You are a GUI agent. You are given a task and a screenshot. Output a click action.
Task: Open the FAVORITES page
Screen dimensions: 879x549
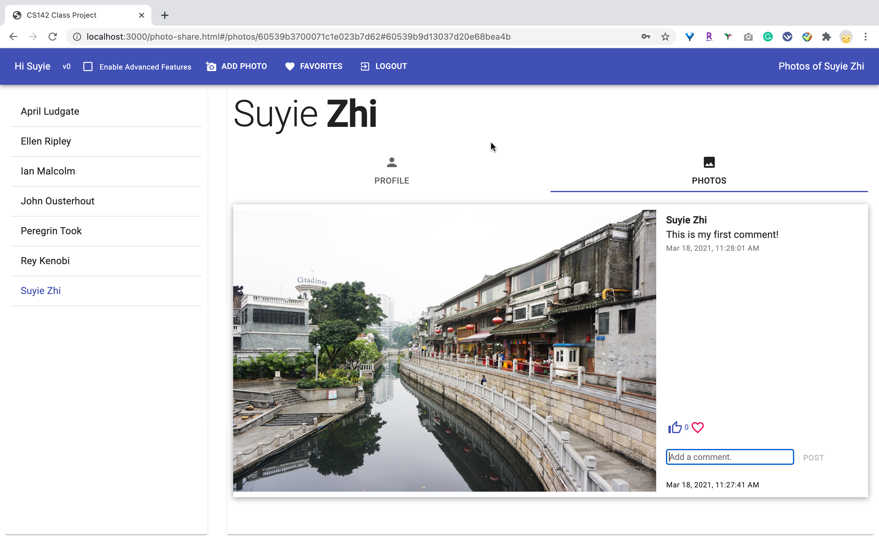click(314, 66)
